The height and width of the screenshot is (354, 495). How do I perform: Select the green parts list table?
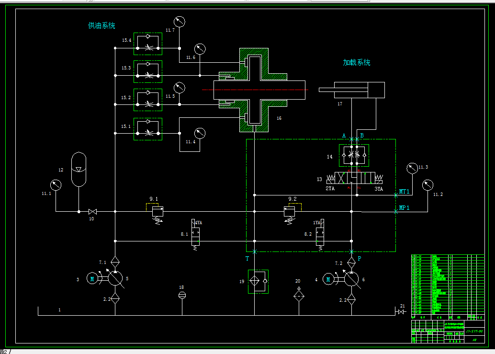click(448, 287)
